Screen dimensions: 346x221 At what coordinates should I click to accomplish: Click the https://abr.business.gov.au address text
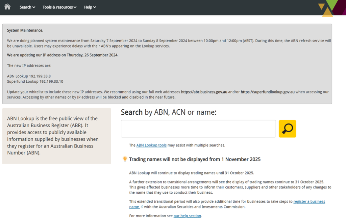(x=204, y=92)
